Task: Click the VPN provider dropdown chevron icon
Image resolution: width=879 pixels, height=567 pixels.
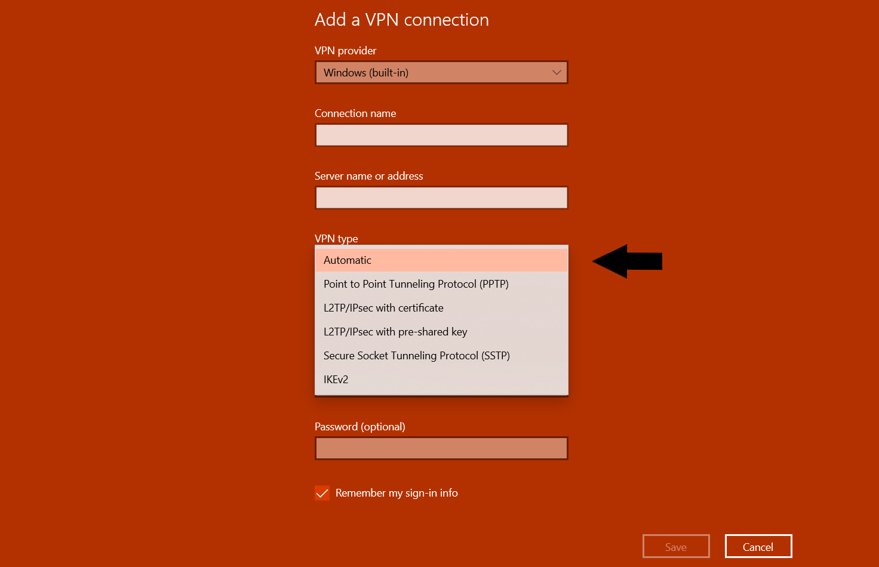Action: click(556, 72)
